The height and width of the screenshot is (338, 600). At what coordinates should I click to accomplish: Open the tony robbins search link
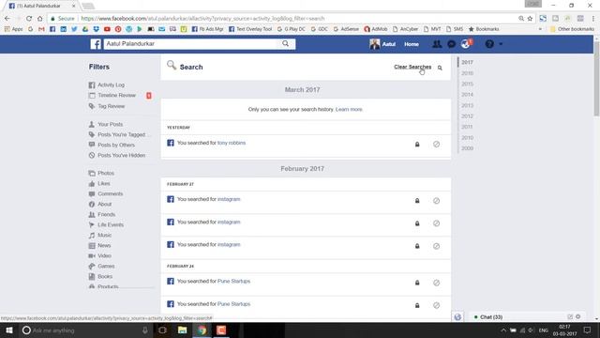tap(232, 143)
